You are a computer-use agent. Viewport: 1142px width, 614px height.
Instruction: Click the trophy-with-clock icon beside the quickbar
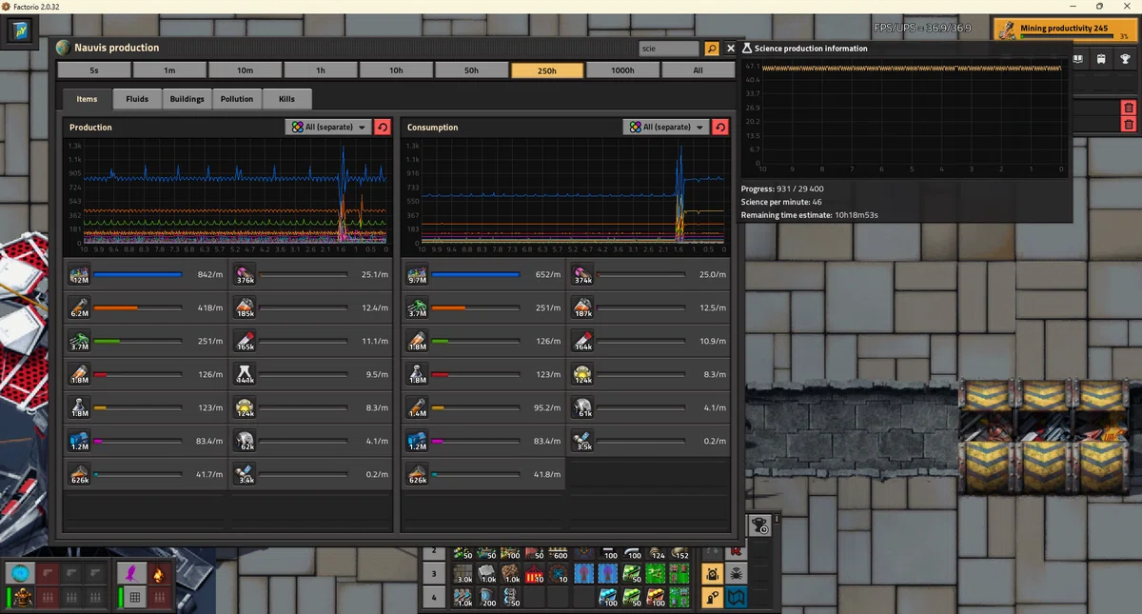(759, 525)
